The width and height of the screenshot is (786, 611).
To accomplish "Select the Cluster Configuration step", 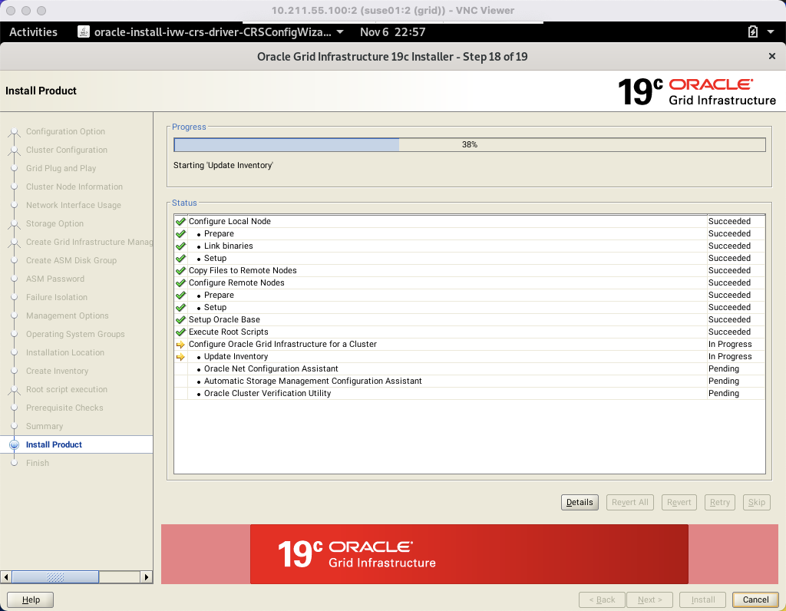I will (x=67, y=150).
